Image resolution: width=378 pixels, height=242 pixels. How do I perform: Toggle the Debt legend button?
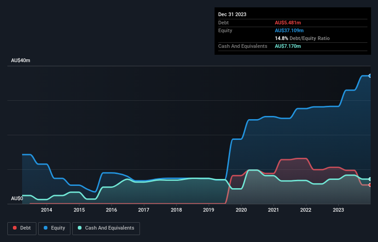point(22,228)
